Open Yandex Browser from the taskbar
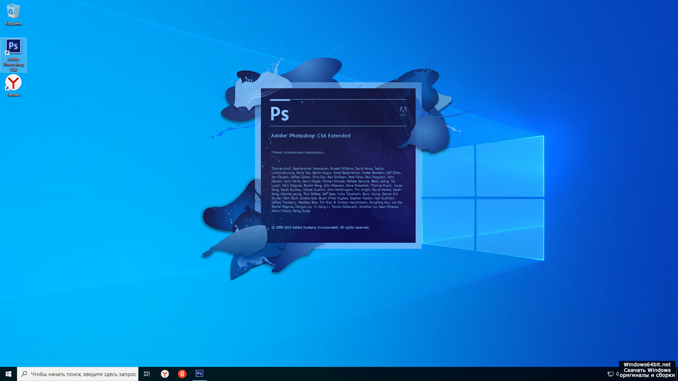Viewport: 678px width, 381px height. click(165, 374)
